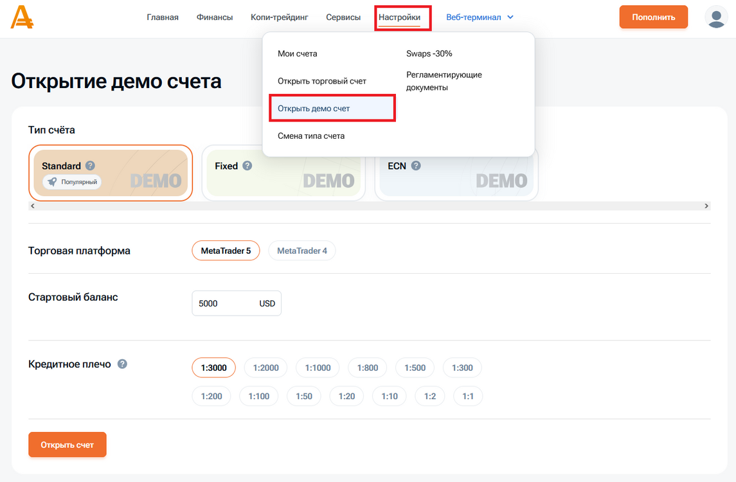This screenshot has height=482, width=736.
Task: Click the Стартовый баланс input field
Action: pos(237,303)
